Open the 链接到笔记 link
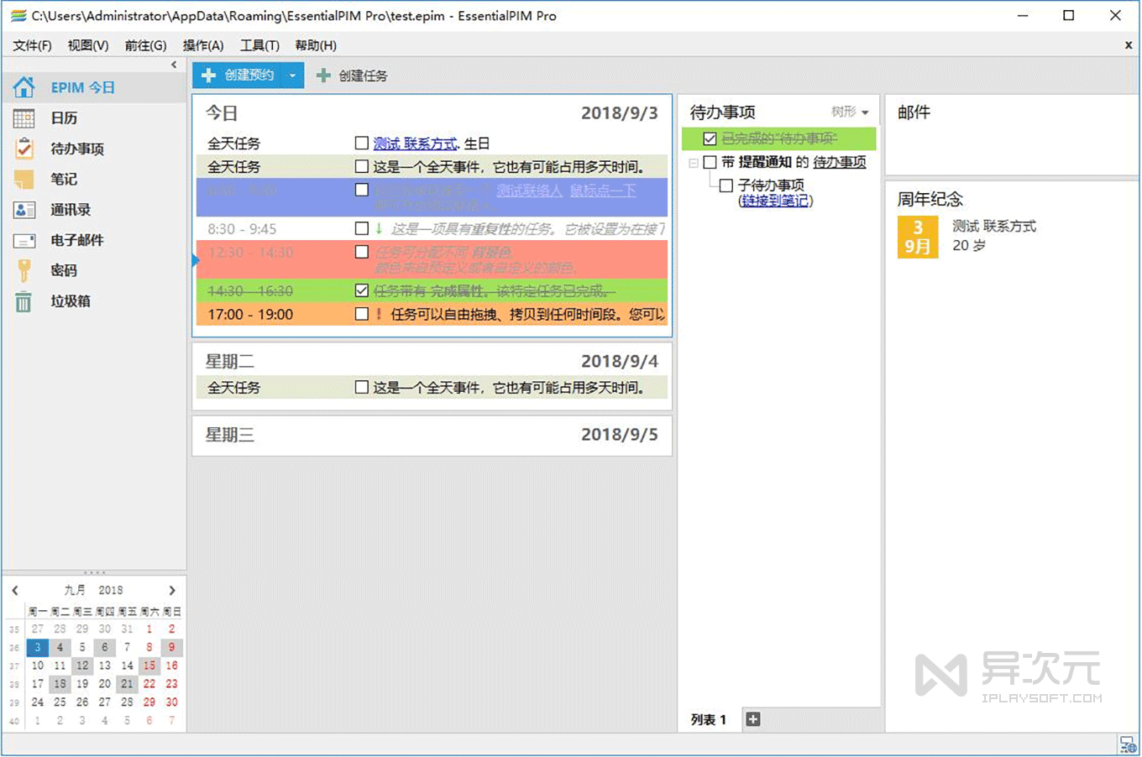Viewport: 1142px width, 757px height. click(x=775, y=201)
